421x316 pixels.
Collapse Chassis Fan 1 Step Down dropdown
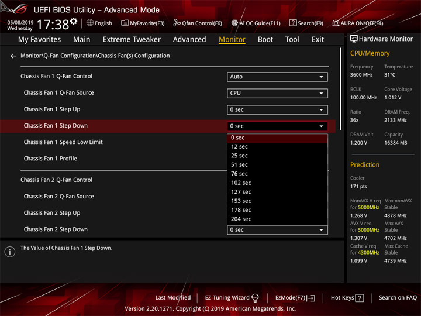pos(277,126)
